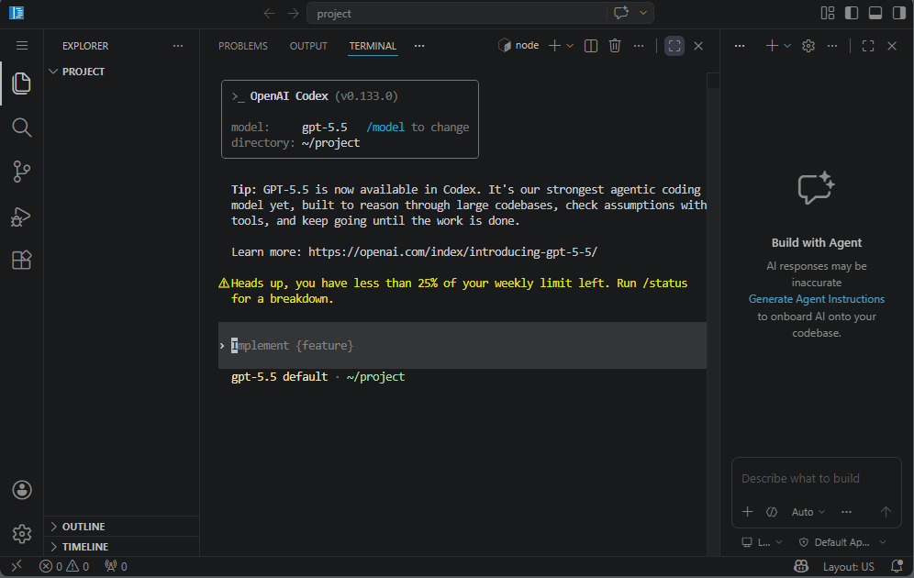Screen dimensions: 914x578
Task: Focus the Implement {feature} prompt input
Action: (x=463, y=346)
